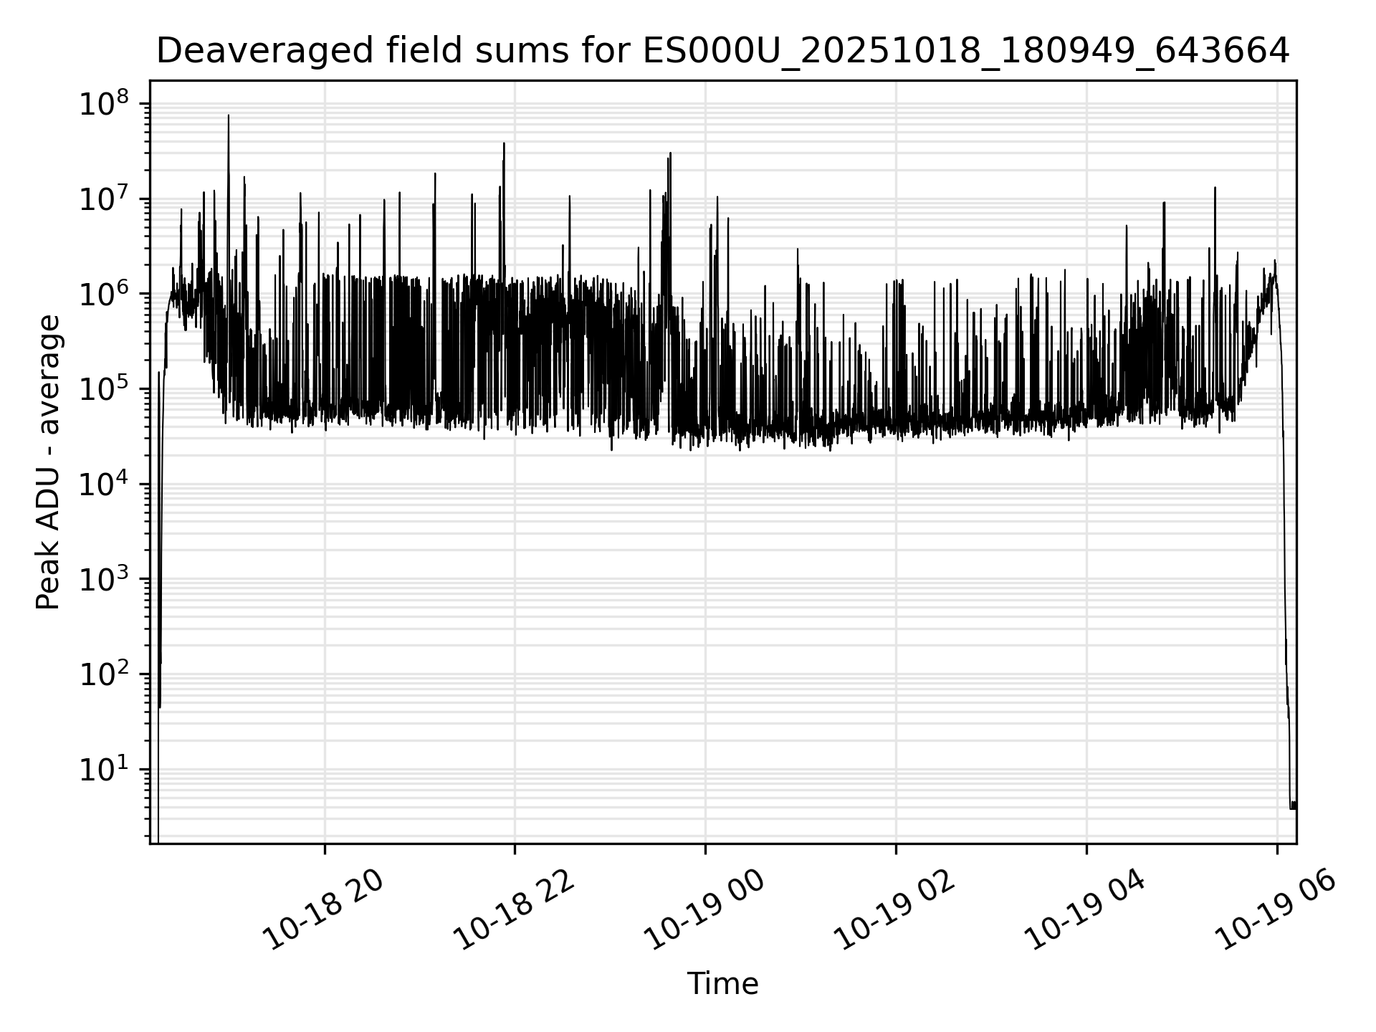Viewport: 1376px width, 1032px height.
Task: Click the tallest spike's peak near 10^8
Action: click(229, 116)
